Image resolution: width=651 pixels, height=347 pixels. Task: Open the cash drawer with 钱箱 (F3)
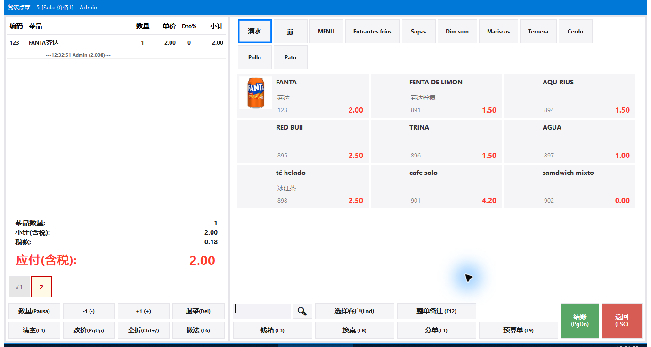coord(273,330)
